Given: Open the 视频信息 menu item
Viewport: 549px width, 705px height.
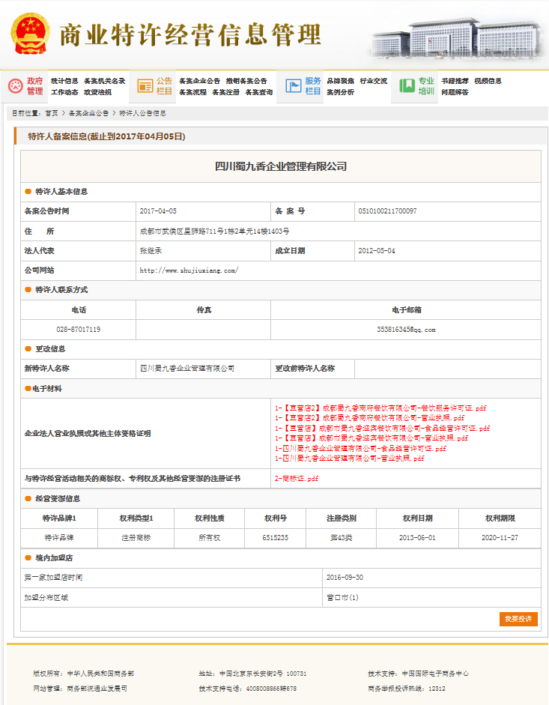Looking at the screenshot, I should [x=488, y=81].
